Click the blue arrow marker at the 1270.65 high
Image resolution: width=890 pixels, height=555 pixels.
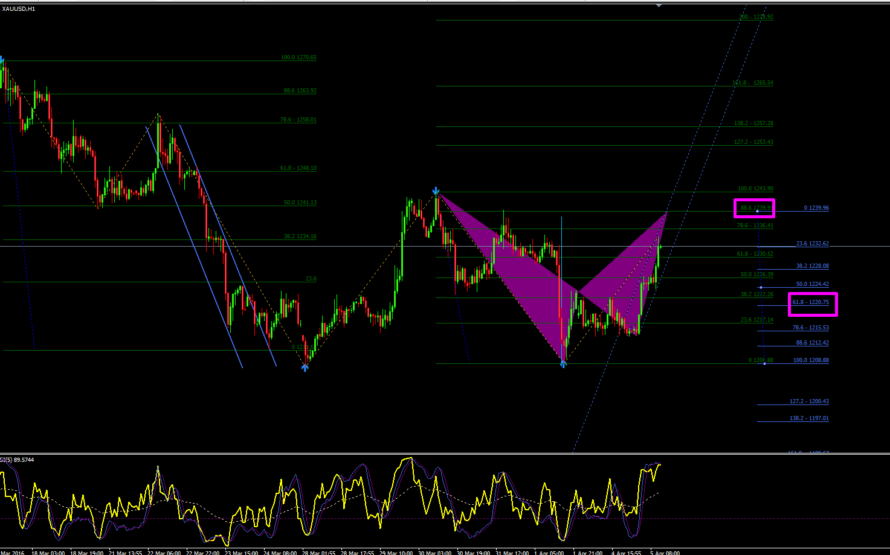click(1, 60)
